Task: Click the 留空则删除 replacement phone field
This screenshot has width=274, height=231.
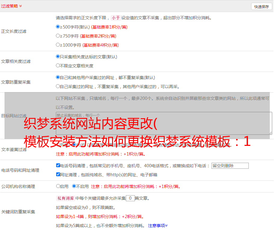Action: click(230, 166)
